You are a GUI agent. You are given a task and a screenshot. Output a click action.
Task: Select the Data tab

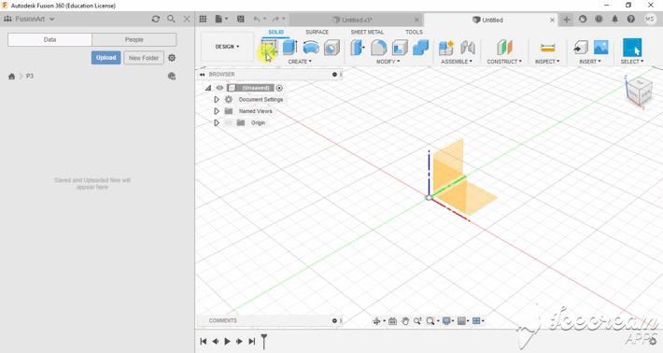[x=49, y=40]
